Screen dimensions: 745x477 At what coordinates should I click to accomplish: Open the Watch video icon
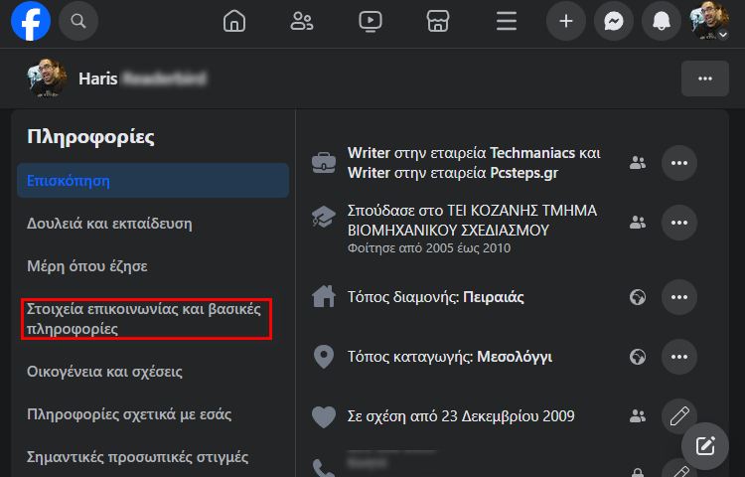tap(371, 21)
